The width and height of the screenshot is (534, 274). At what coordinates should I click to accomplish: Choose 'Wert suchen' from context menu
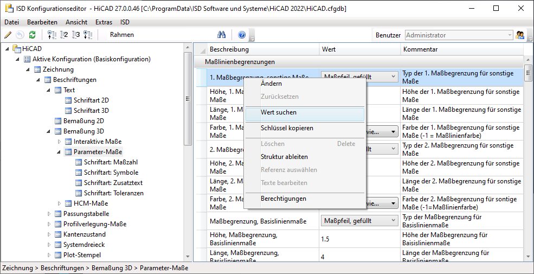click(279, 112)
